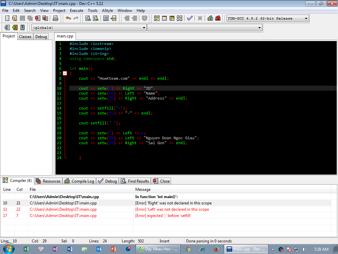Switch to the Compile Log tab
The height and width of the screenshot is (254, 338).
[x=80, y=181]
